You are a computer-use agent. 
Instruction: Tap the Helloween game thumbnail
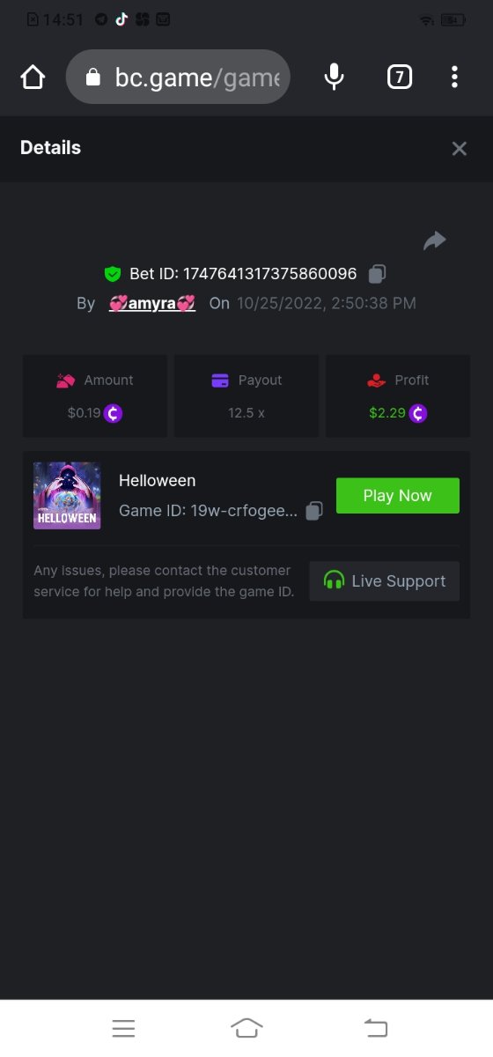click(x=67, y=496)
